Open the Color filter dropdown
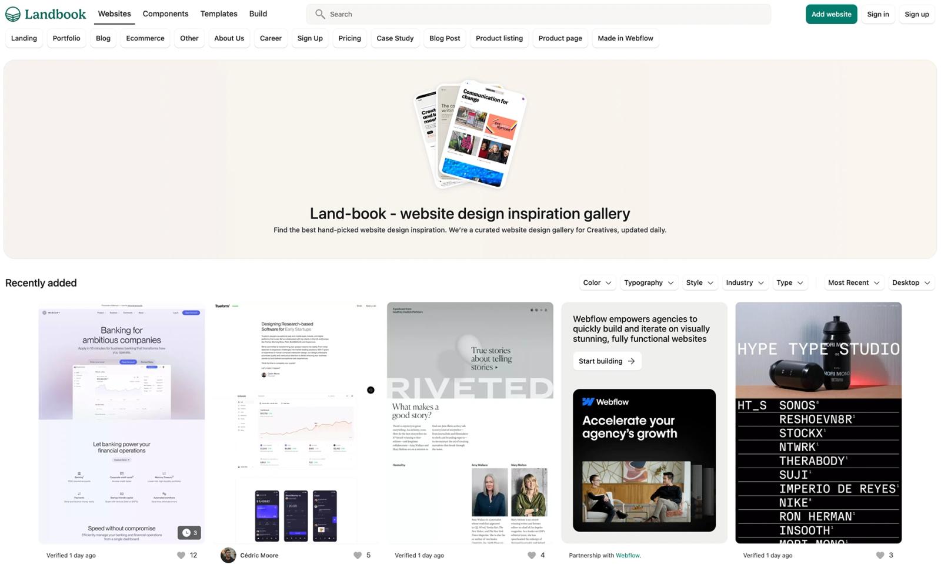 point(597,283)
